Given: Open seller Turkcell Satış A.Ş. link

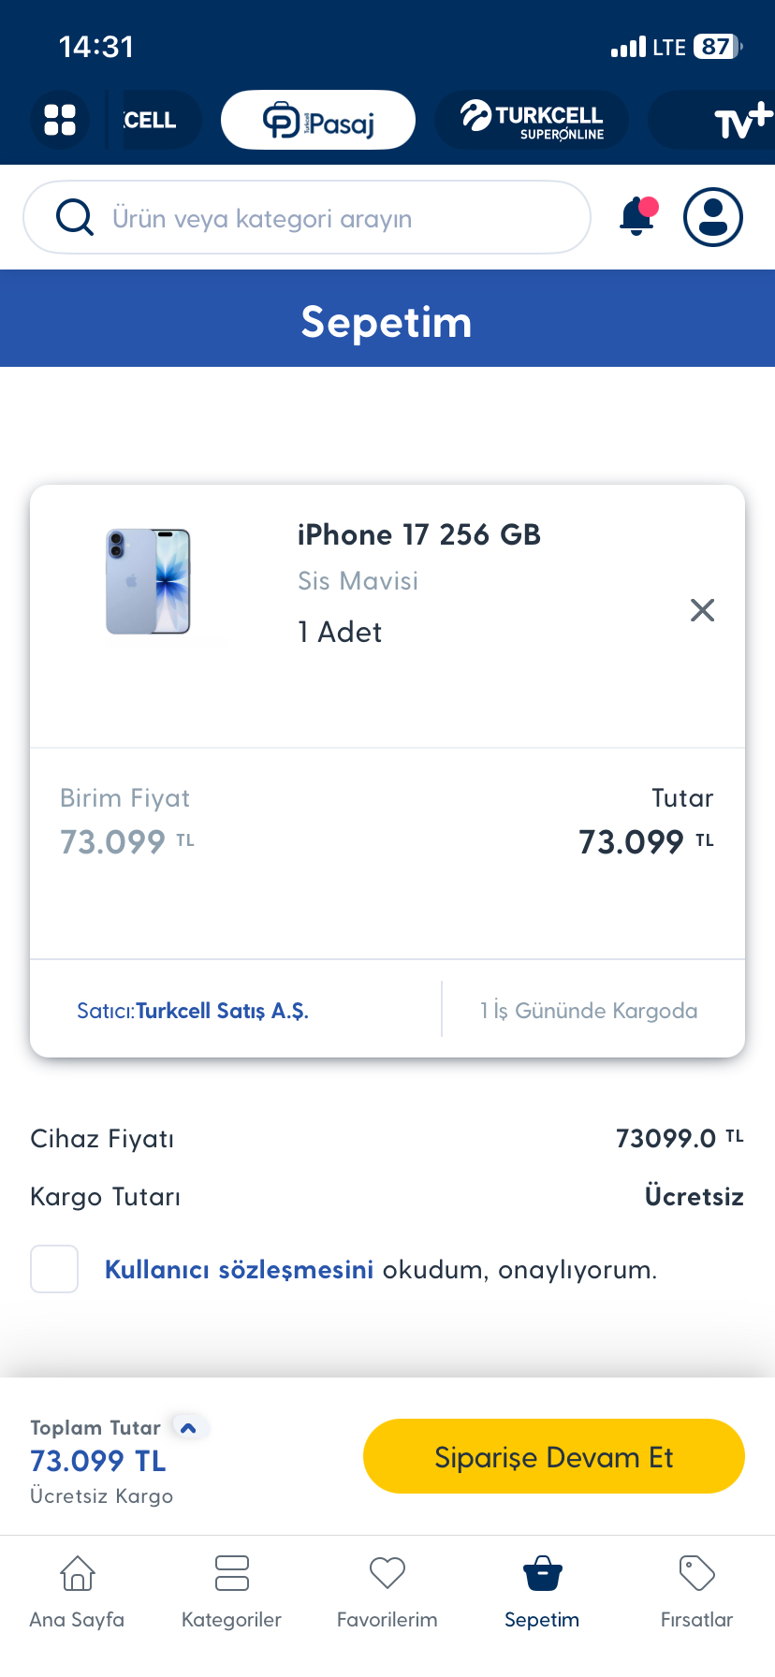Looking at the screenshot, I should 222,1011.
